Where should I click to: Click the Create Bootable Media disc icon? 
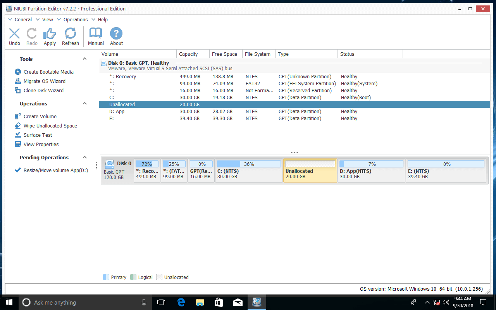pos(17,72)
